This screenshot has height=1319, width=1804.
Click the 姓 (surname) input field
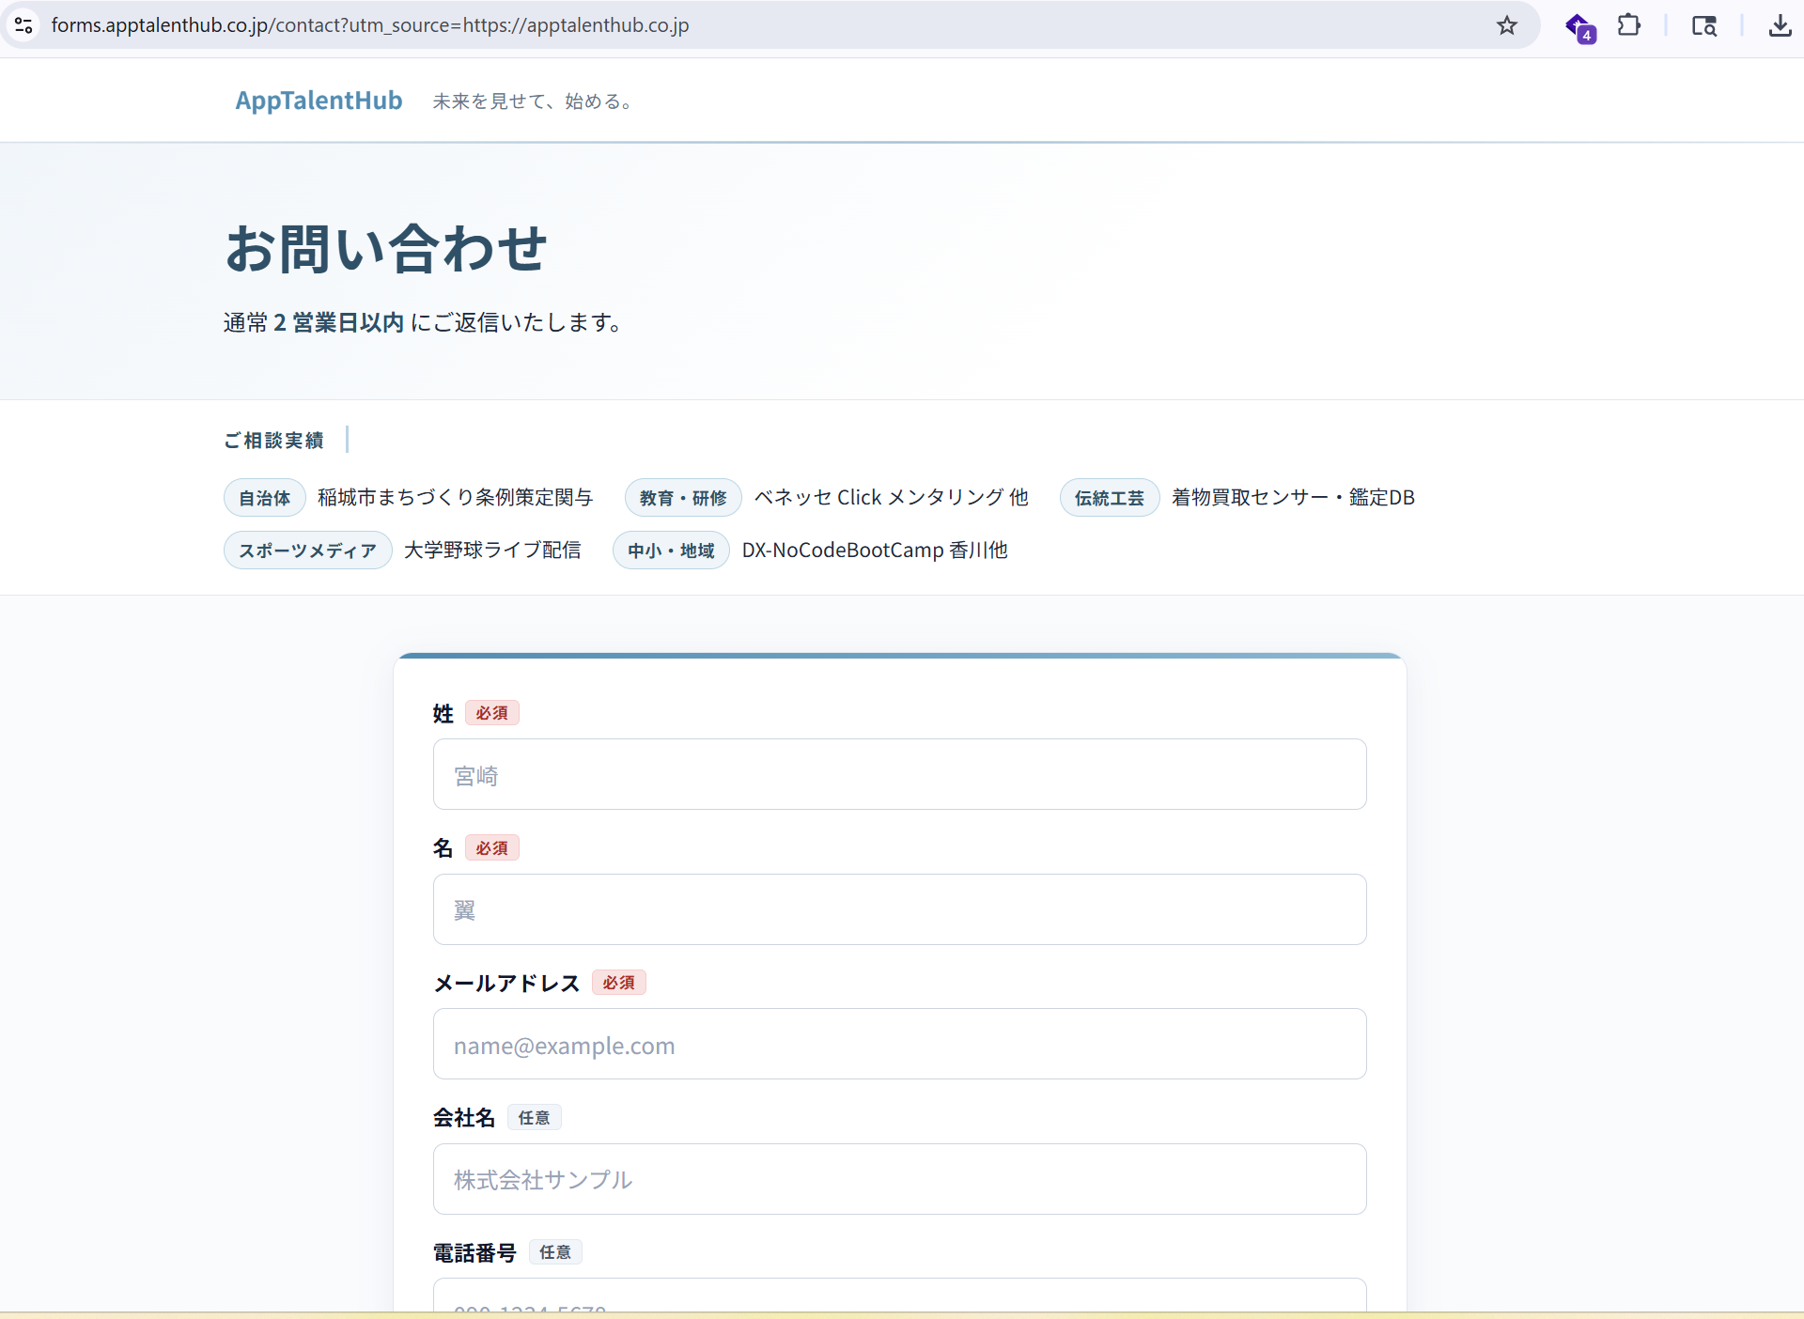899,774
